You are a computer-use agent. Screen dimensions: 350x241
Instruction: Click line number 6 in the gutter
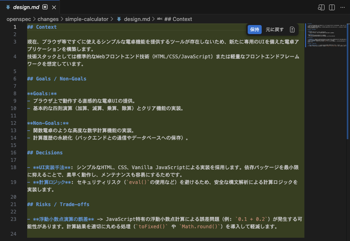[15, 79]
